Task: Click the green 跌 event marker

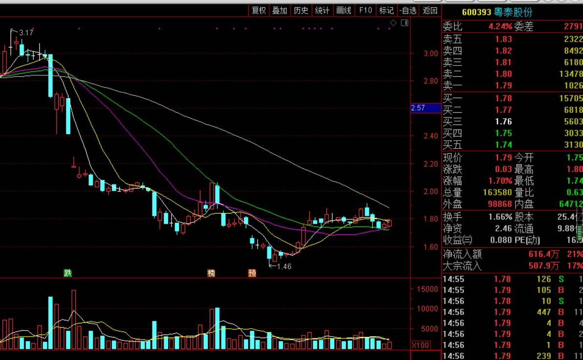Action: pos(67,273)
